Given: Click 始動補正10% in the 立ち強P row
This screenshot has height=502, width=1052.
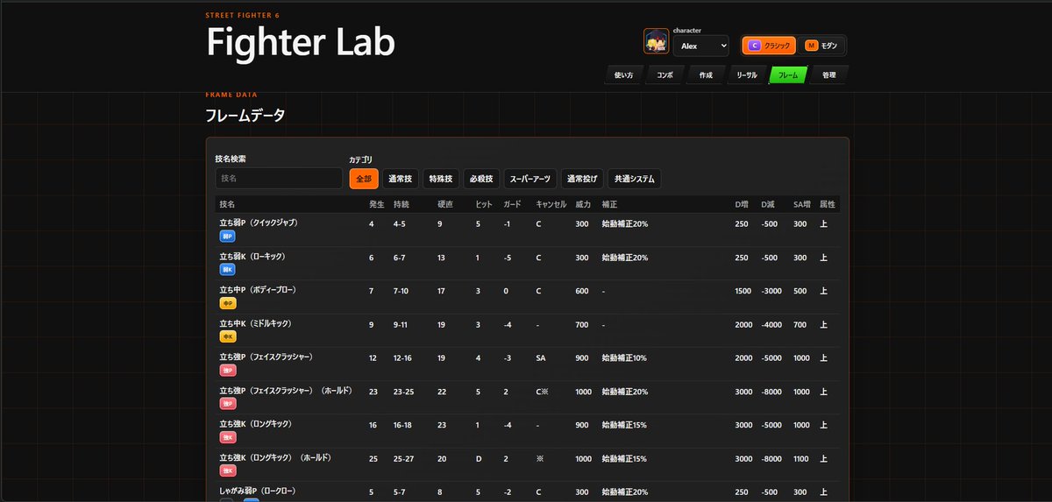Looking at the screenshot, I should pyautogui.click(x=624, y=357).
